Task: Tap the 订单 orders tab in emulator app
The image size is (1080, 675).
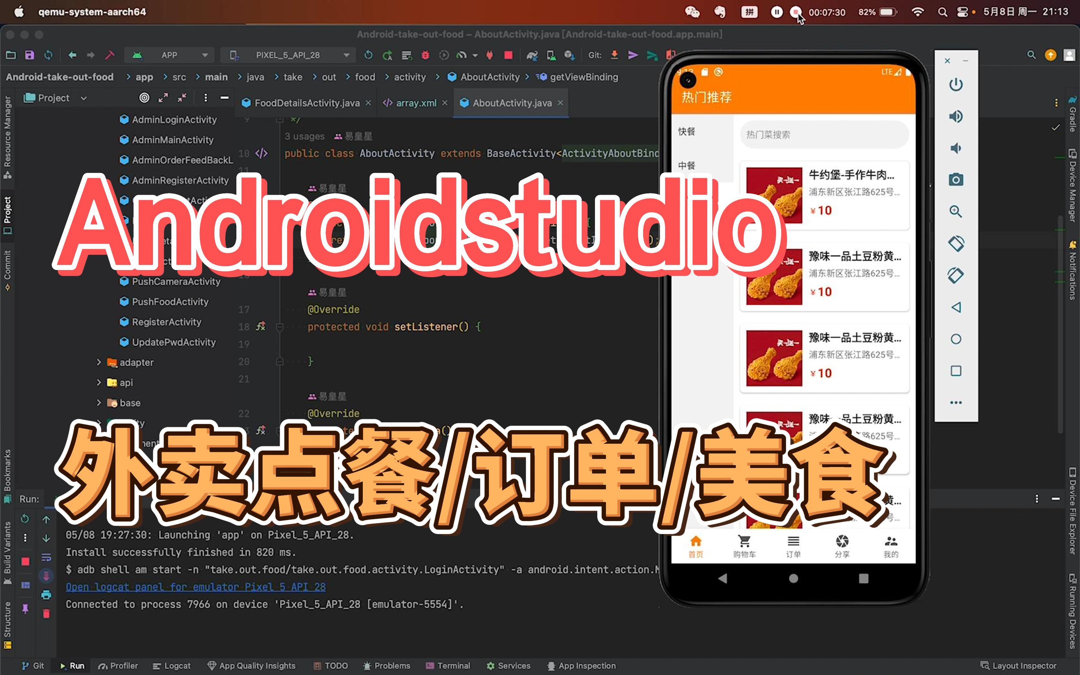Action: point(793,546)
